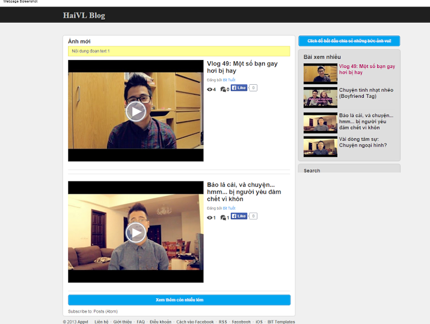This screenshot has width=430, height=324.
Task: Click author Bít Tuốt on first post
Action: pos(229,80)
